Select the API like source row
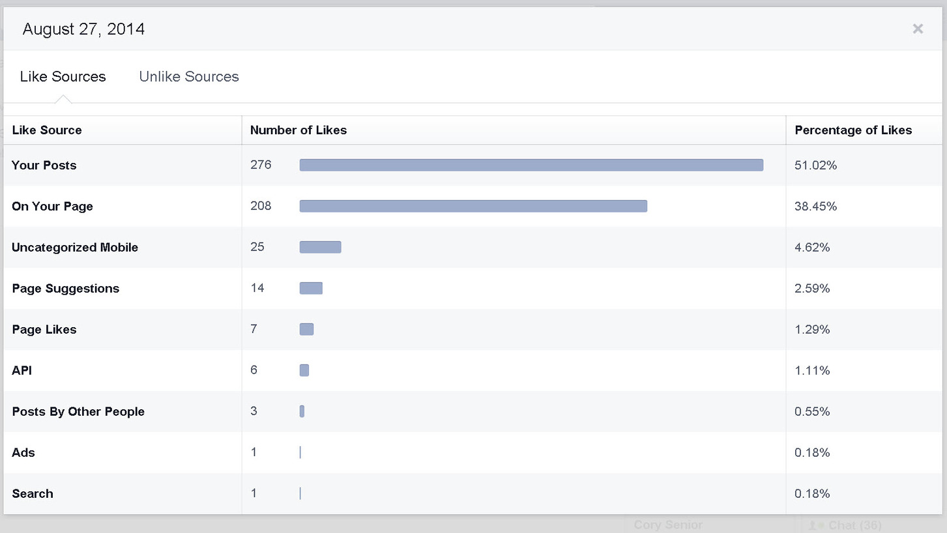Viewport: 947px width, 533px height. (22, 370)
